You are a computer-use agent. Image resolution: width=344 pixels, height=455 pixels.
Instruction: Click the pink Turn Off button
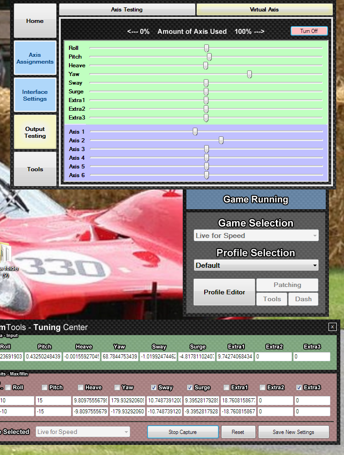tap(309, 31)
